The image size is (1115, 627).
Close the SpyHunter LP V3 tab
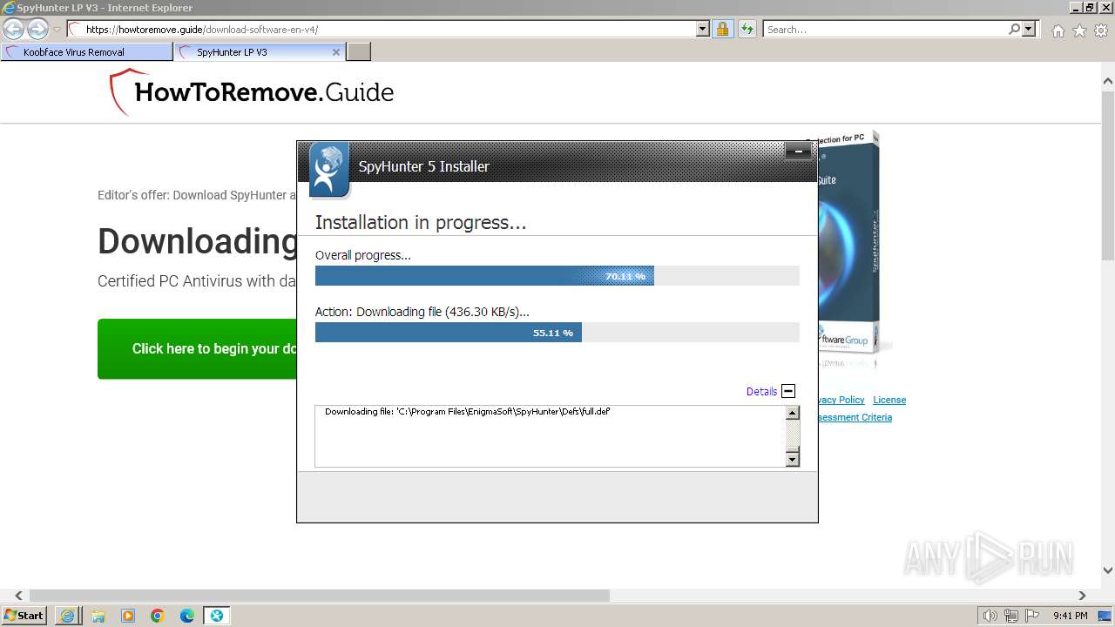coord(336,52)
